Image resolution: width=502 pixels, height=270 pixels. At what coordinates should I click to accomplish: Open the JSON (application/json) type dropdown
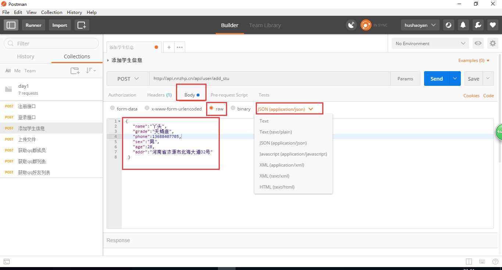point(285,109)
